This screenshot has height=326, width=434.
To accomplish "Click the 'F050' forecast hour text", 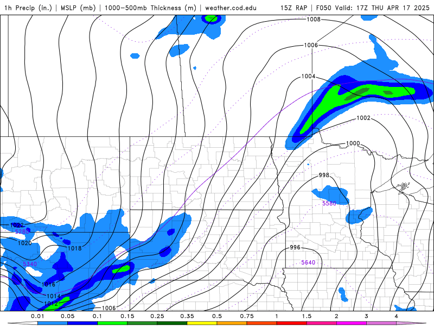I will 323,8.
